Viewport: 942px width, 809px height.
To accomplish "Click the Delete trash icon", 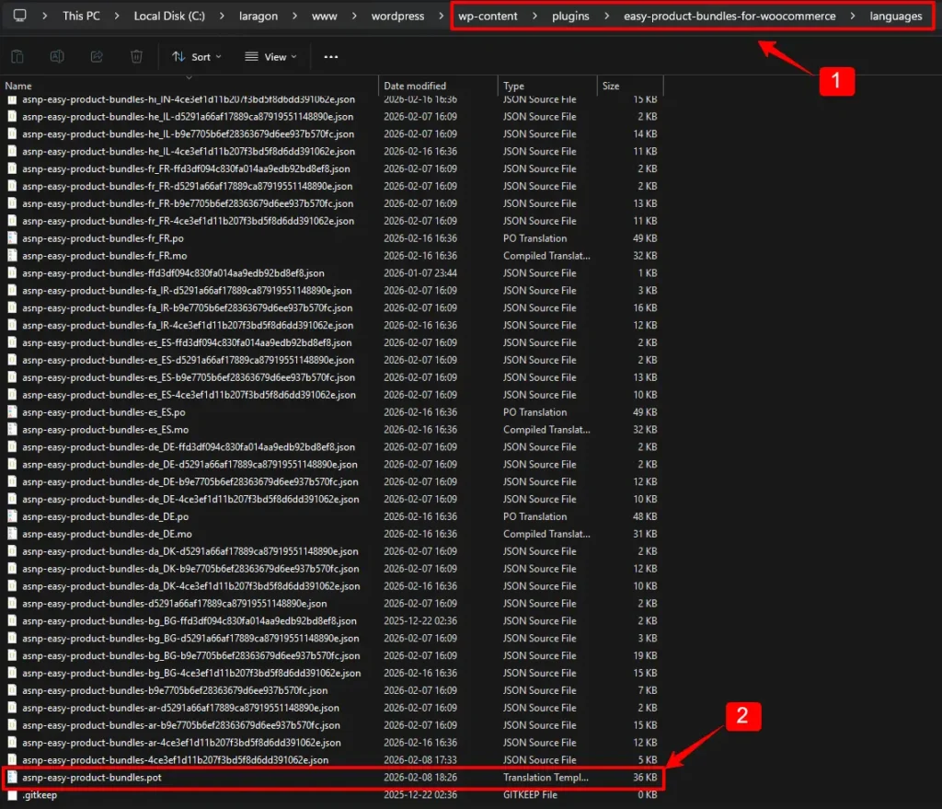I will tap(135, 56).
